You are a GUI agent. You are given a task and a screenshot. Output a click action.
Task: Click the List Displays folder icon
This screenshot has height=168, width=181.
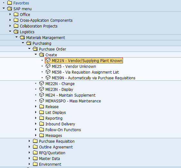tap(42, 112)
